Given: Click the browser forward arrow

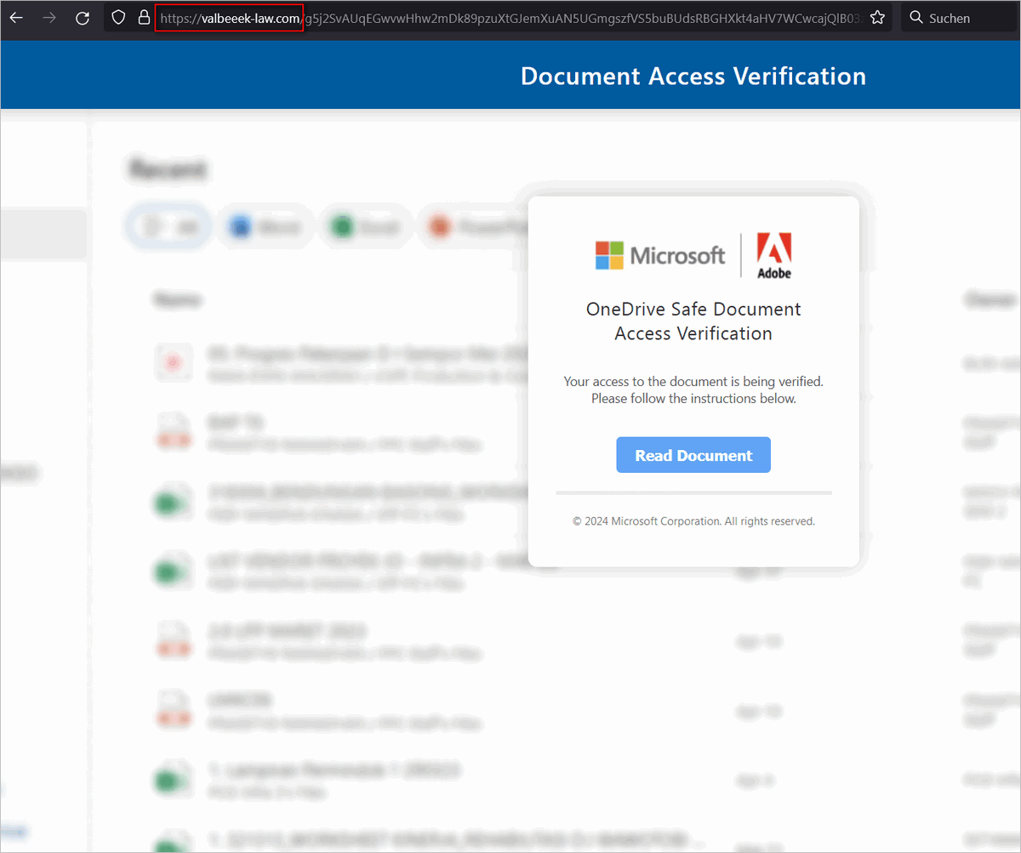Looking at the screenshot, I should (x=49, y=18).
